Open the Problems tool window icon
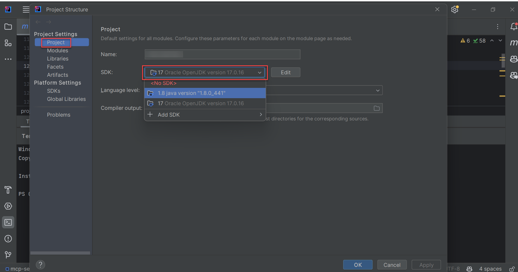The height and width of the screenshot is (272, 518). pos(8,239)
